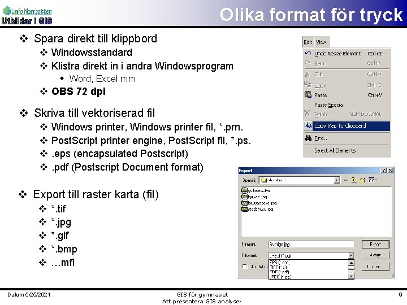Click 'Spara direkt till klippbord' bullet
The image size is (407, 305).
tap(96, 38)
